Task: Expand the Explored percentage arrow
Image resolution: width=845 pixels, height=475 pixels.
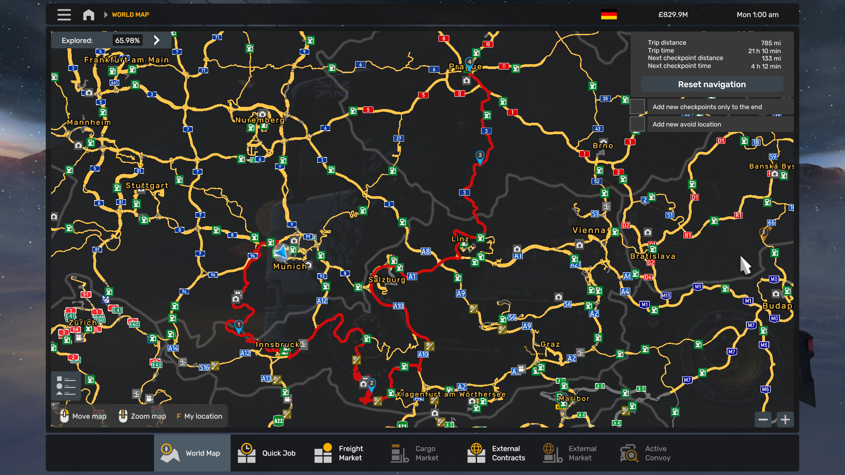Action: coord(157,40)
